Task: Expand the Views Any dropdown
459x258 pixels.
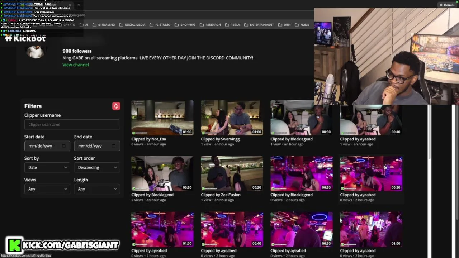Action: click(x=47, y=189)
